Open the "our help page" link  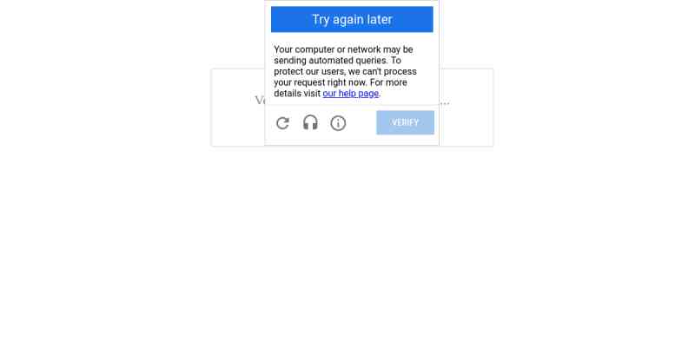pos(351,94)
